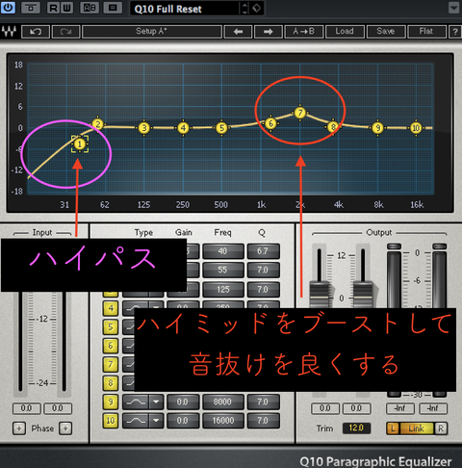Screen dimensions: 462x468
Task: Select band 5 node on the EQ graph
Action: click(221, 128)
